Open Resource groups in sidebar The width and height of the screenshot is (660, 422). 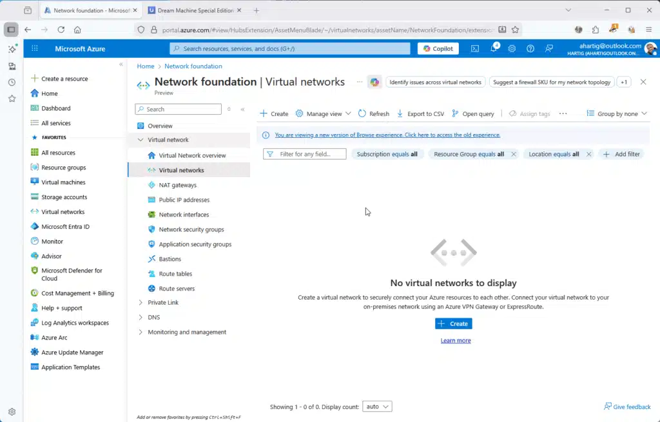point(58,168)
